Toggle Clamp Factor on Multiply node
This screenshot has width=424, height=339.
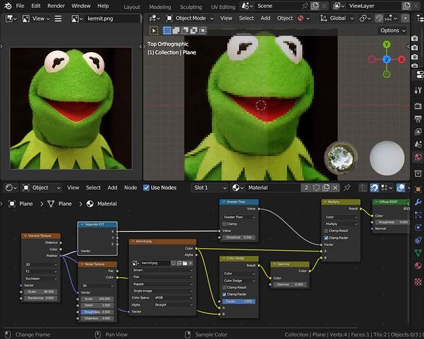(326, 238)
